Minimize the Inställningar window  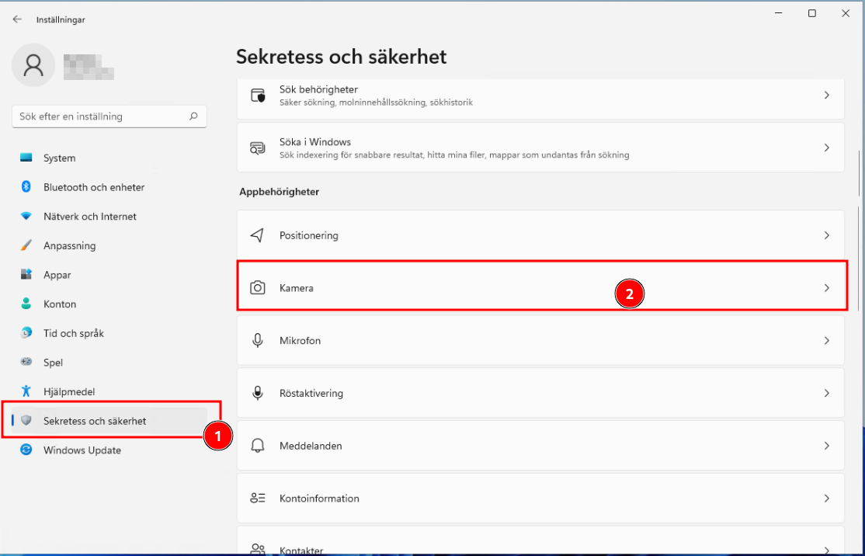click(x=778, y=13)
